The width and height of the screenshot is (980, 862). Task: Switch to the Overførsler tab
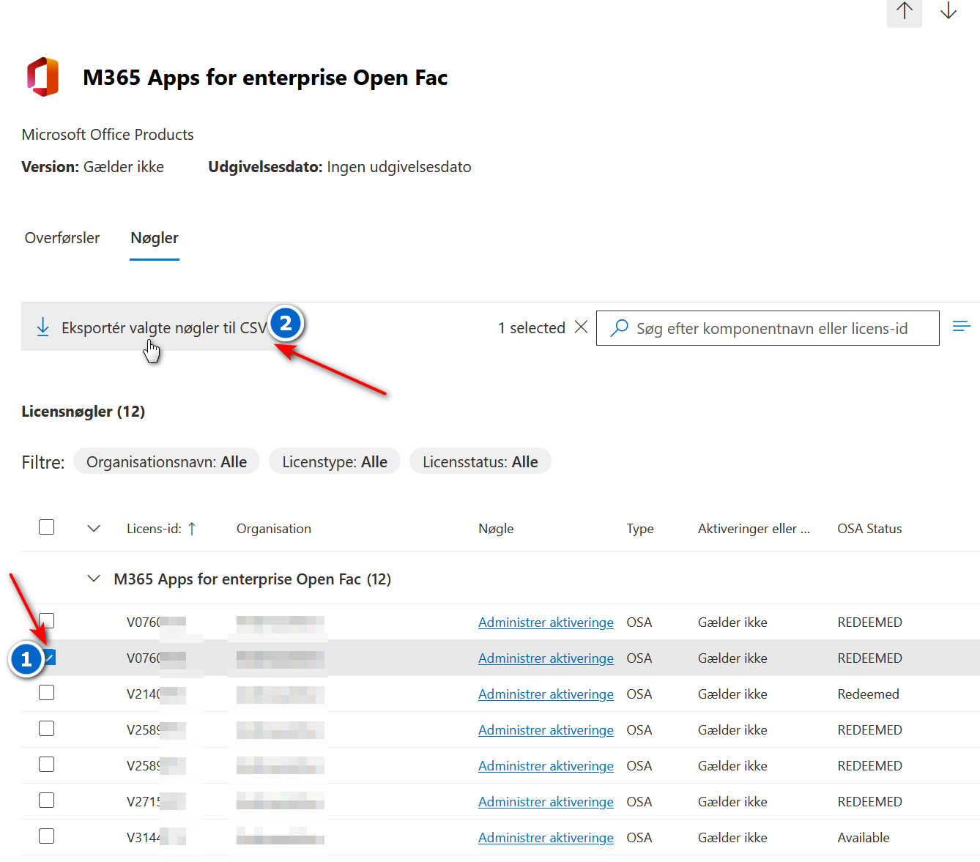(x=62, y=238)
